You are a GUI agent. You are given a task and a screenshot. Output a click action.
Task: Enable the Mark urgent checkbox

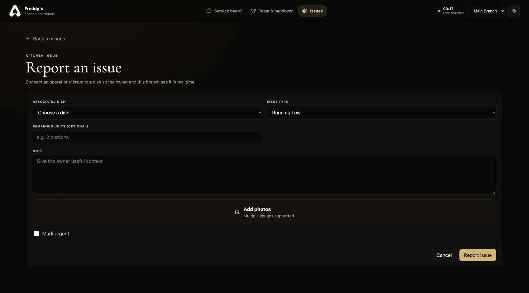click(36, 234)
